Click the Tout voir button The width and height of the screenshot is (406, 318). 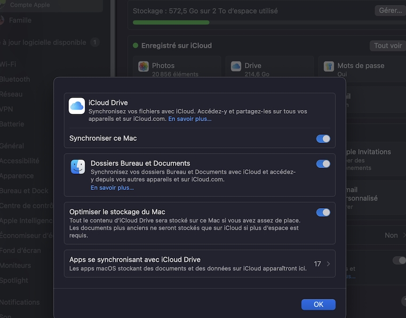[387, 46]
